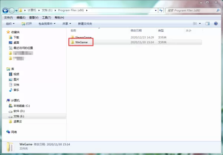223x155 pixels.
Task: Open the 查看(V) menu
Action: coord(34,17)
